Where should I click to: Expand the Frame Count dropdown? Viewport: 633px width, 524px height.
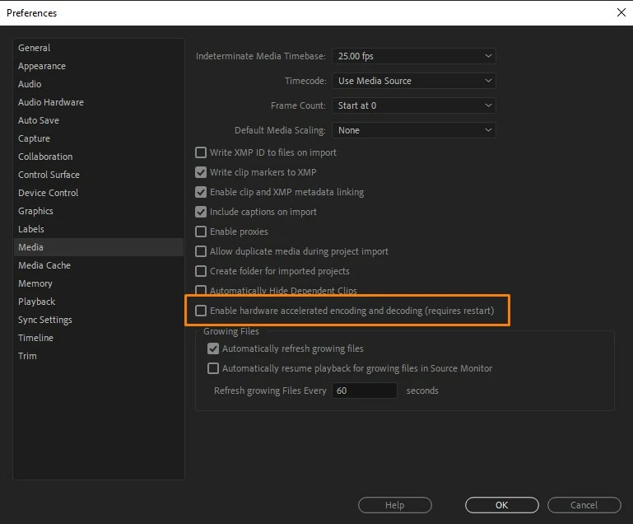pyautogui.click(x=414, y=105)
